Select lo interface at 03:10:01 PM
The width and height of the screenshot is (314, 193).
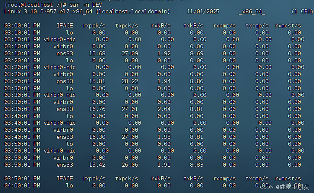click(x=70, y=33)
